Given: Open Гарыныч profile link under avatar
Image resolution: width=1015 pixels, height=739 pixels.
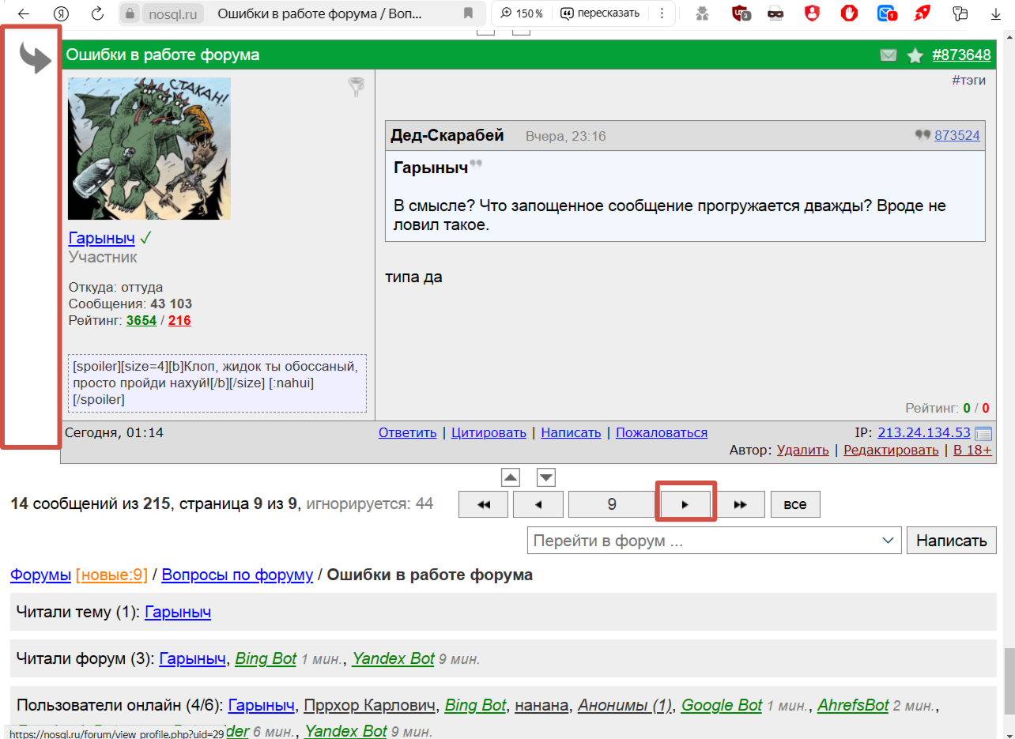Looking at the screenshot, I should click(x=102, y=238).
